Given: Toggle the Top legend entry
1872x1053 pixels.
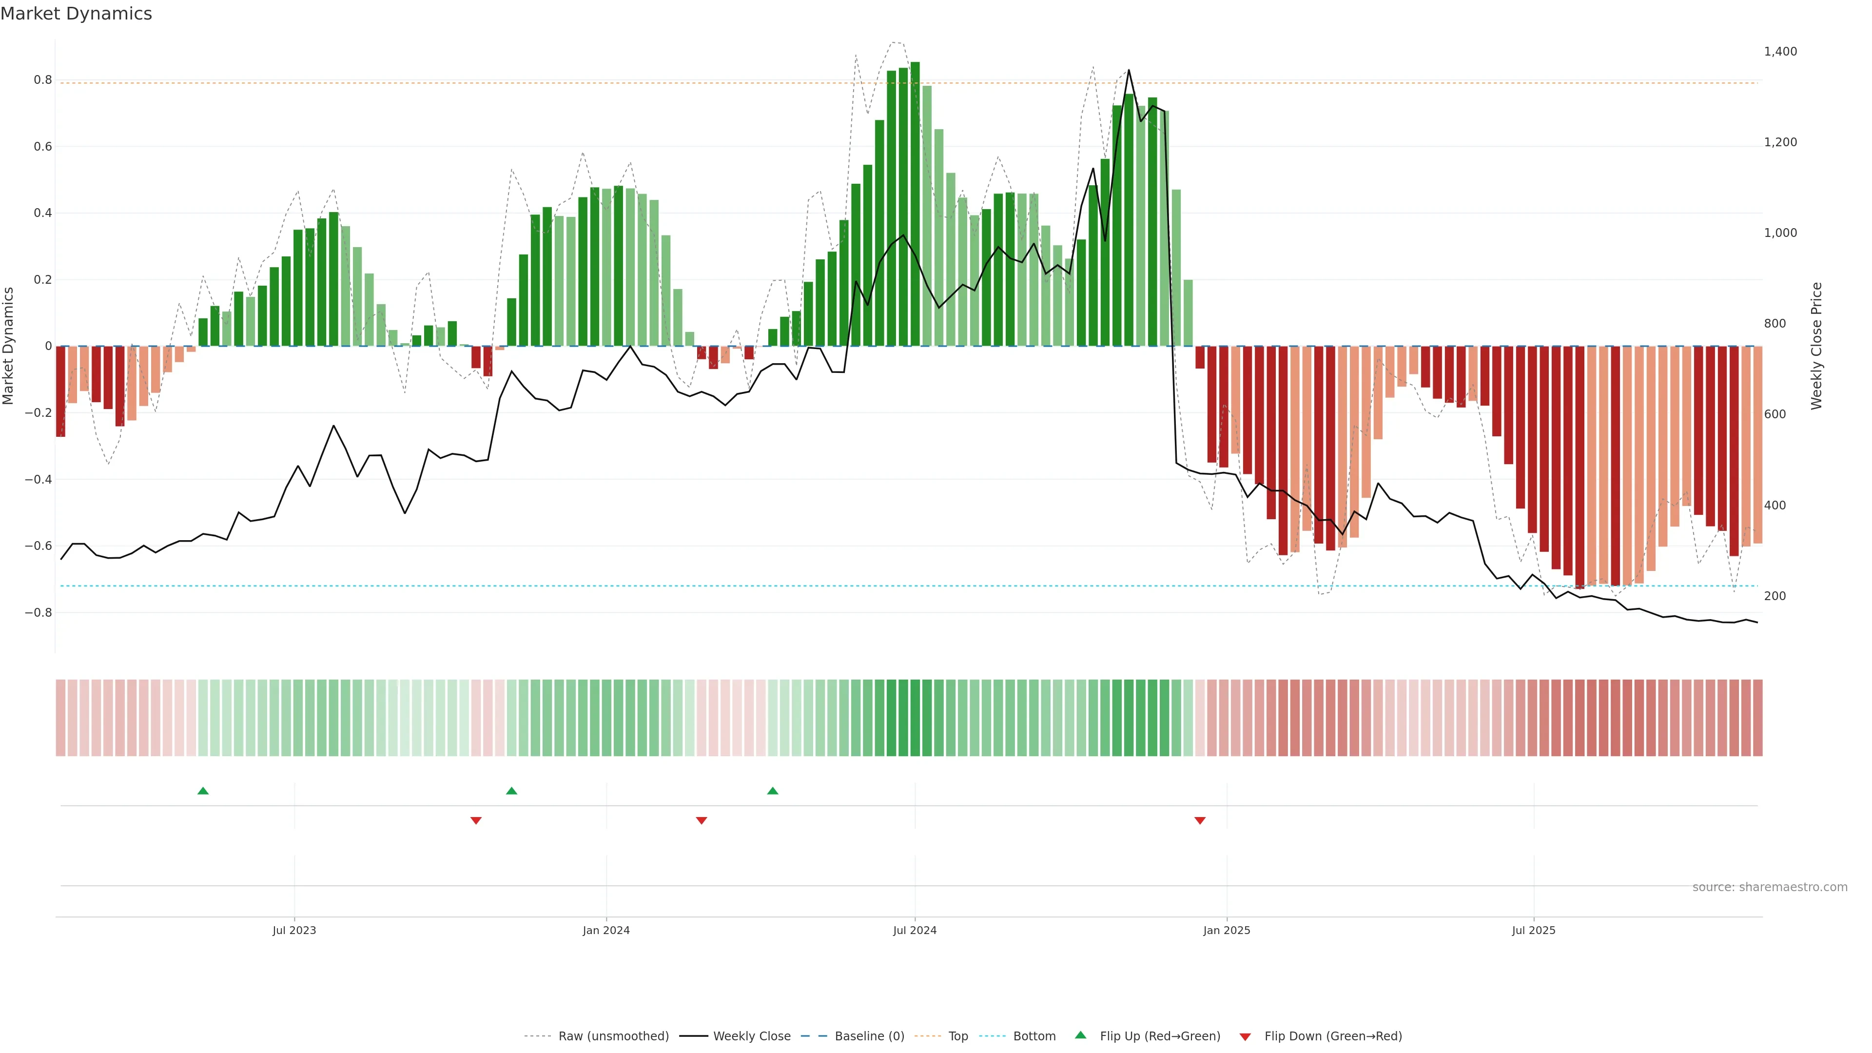Looking at the screenshot, I should click(x=958, y=1036).
